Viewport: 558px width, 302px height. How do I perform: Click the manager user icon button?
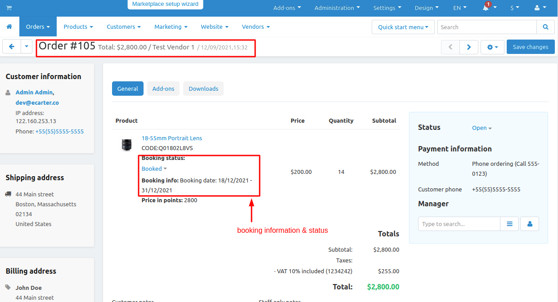pos(530,224)
